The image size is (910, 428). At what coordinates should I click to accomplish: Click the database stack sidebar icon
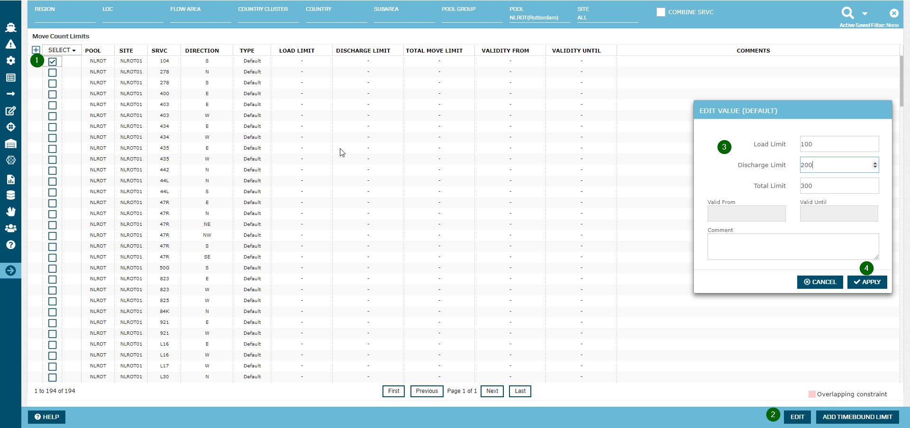tap(10, 195)
